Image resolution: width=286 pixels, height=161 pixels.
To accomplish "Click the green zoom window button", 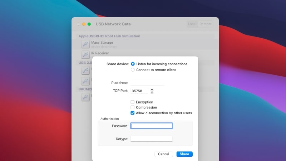I will click(x=89, y=24).
